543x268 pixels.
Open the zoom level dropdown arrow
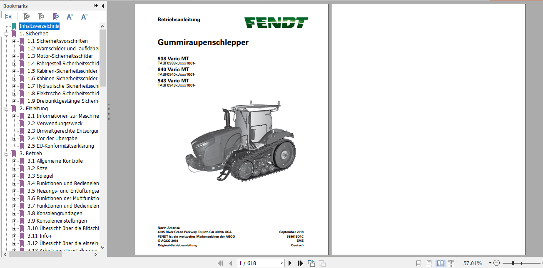pos(490,263)
